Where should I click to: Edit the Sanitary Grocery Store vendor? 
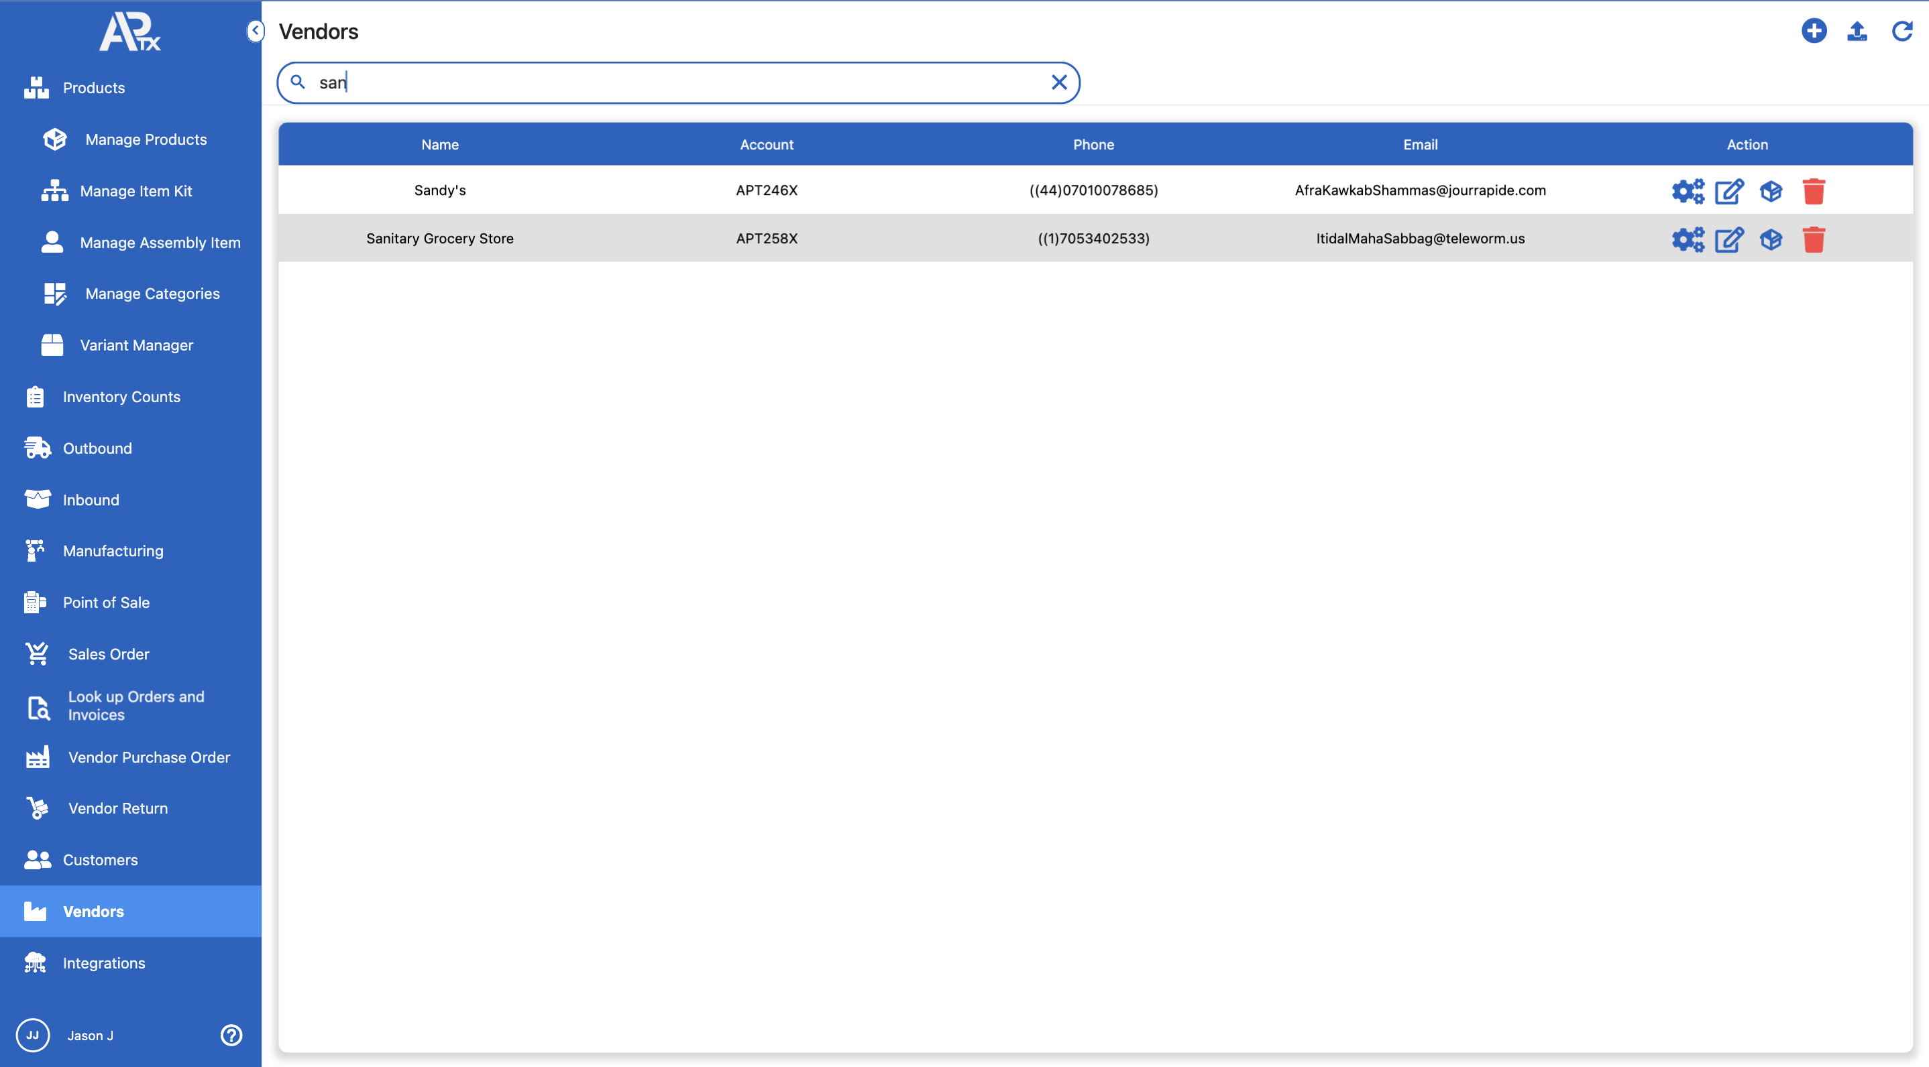tap(1729, 239)
